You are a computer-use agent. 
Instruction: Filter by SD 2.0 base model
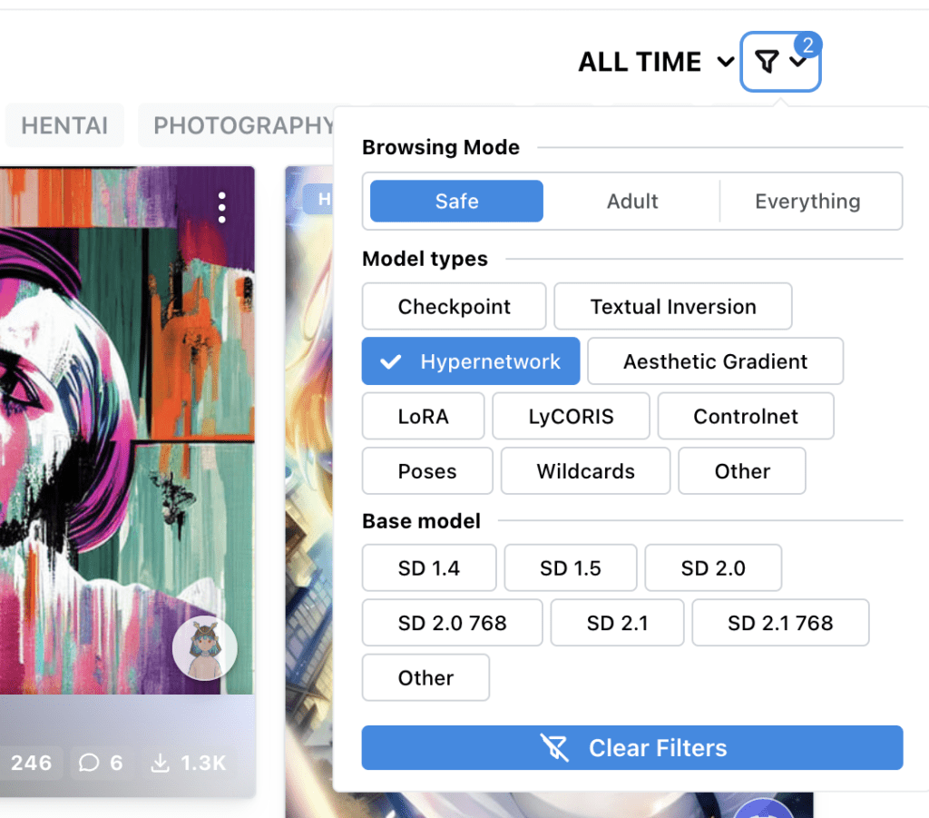pyautogui.click(x=713, y=567)
